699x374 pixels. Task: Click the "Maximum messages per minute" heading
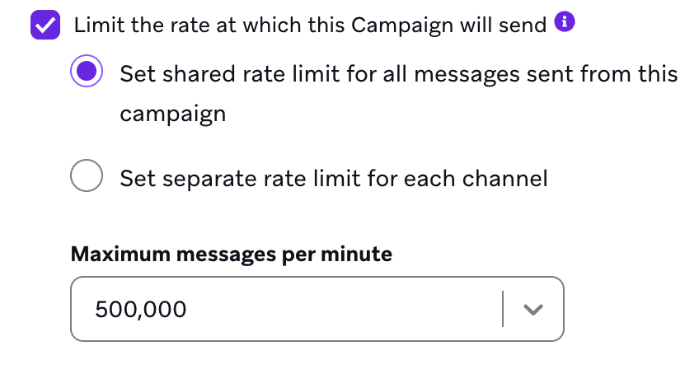click(232, 254)
